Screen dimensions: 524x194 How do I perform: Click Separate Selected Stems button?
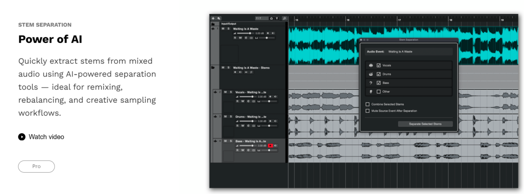point(425,124)
